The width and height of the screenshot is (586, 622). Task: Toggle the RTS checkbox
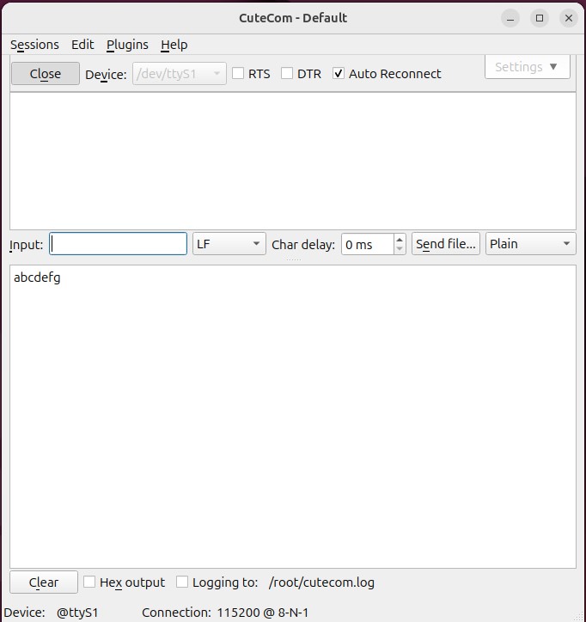pyautogui.click(x=251, y=74)
